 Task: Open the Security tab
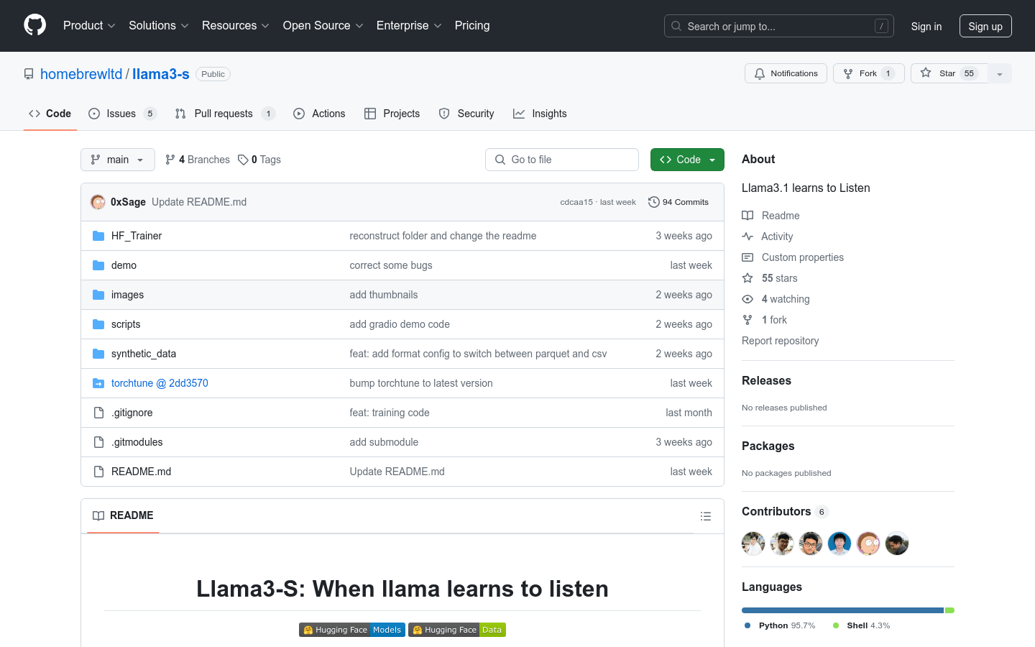(466, 114)
